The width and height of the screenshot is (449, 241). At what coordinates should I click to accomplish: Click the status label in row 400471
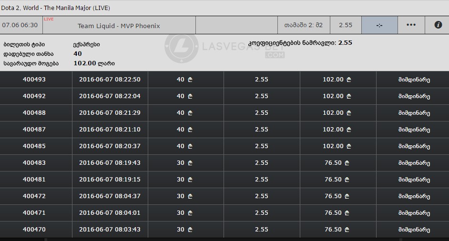[414, 213]
